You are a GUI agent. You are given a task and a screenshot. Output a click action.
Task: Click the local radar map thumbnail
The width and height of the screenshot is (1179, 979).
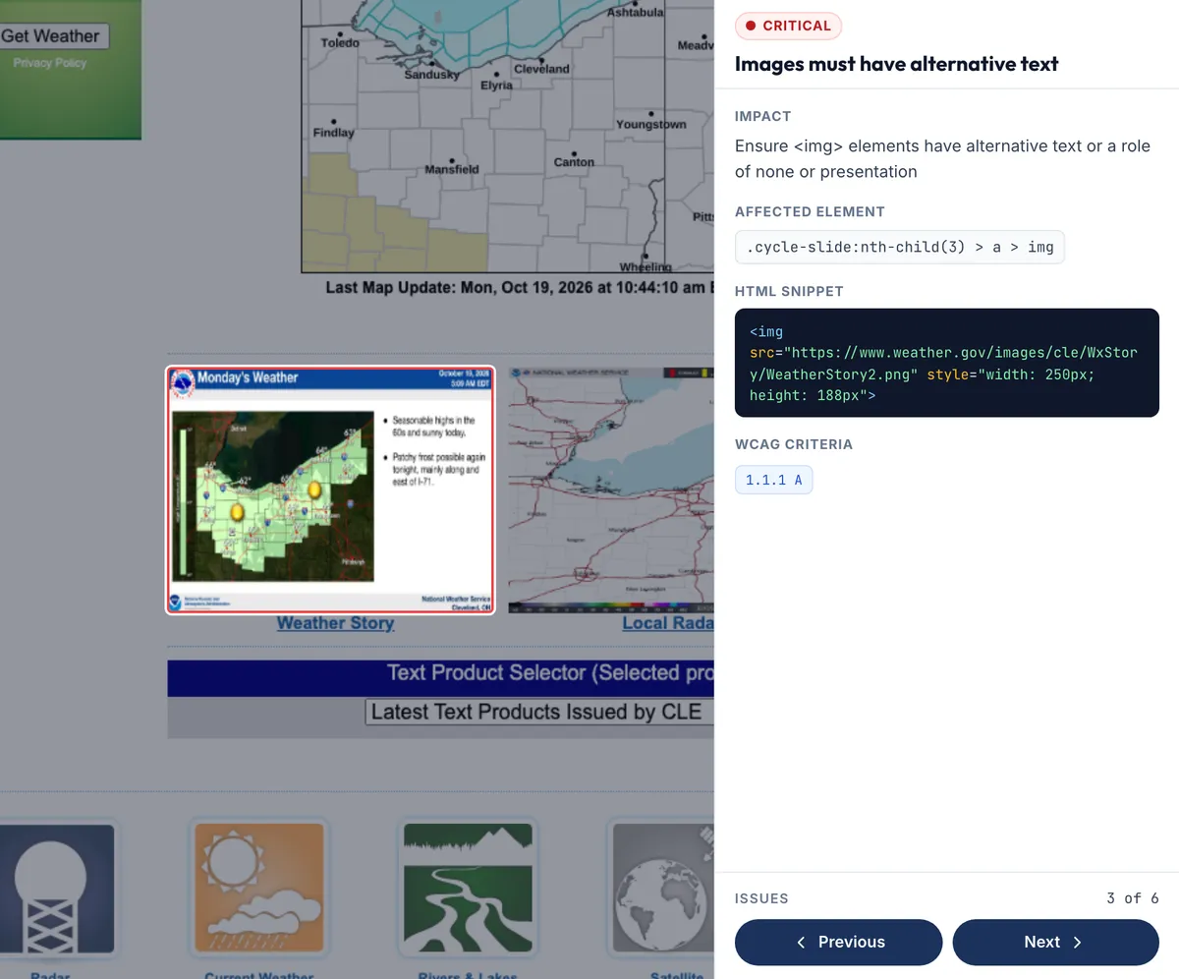pyautogui.click(x=611, y=489)
